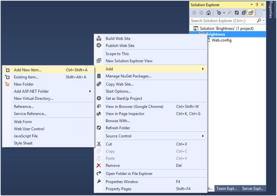Click the View in Page Inspector icon

click(x=99, y=113)
